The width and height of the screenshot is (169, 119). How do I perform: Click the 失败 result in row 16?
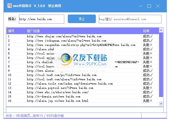[x=148, y=101]
